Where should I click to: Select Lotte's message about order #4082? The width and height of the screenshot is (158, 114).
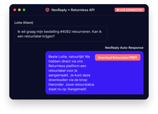[x=61, y=34]
